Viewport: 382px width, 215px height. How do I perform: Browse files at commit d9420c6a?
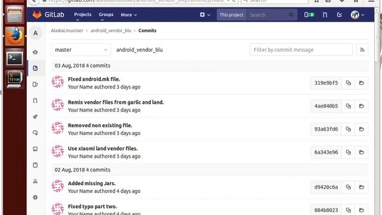coord(362,187)
